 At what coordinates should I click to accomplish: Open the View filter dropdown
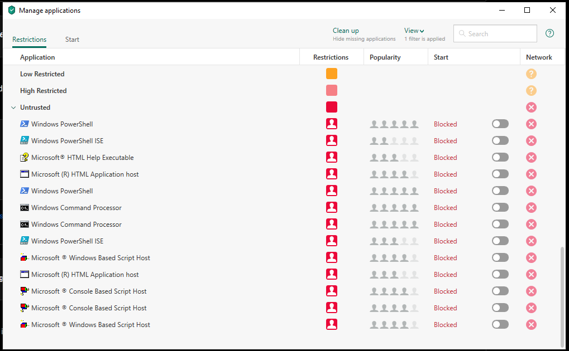(x=414, y=31)
